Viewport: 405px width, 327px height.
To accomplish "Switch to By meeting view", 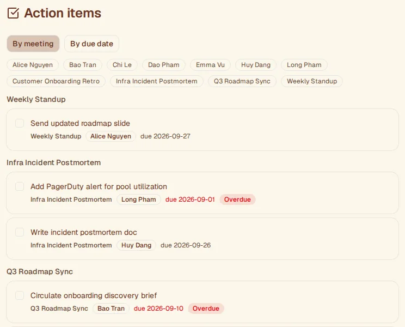I will tap(33, 44).
